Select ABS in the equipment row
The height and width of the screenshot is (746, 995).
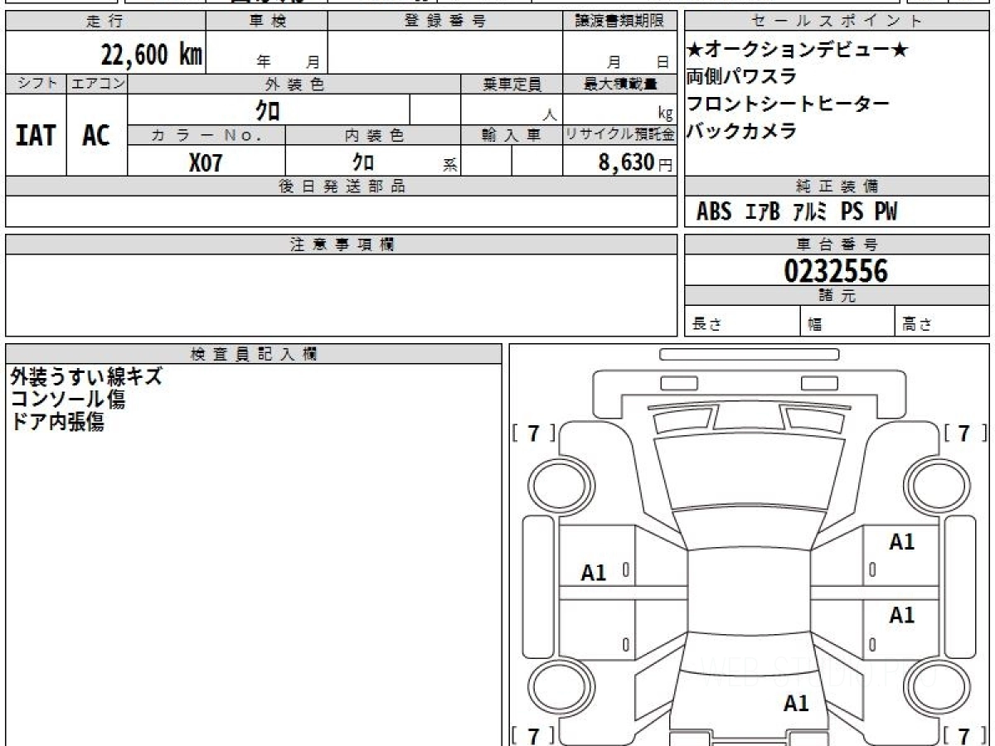pyautogui.click(x=714, y=212)
